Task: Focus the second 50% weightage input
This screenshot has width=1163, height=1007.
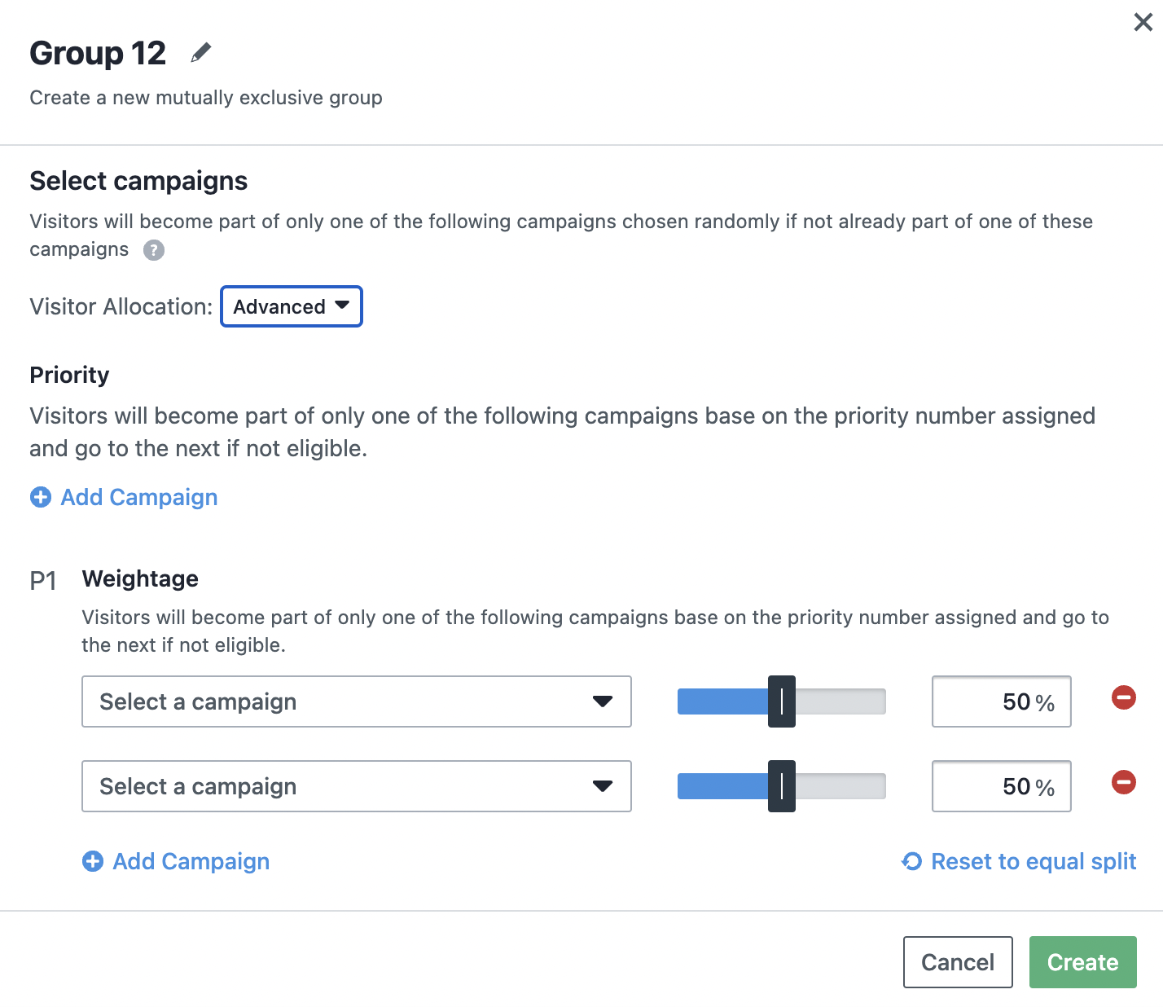Action: pyautogui.click(x=1002, y=786)
